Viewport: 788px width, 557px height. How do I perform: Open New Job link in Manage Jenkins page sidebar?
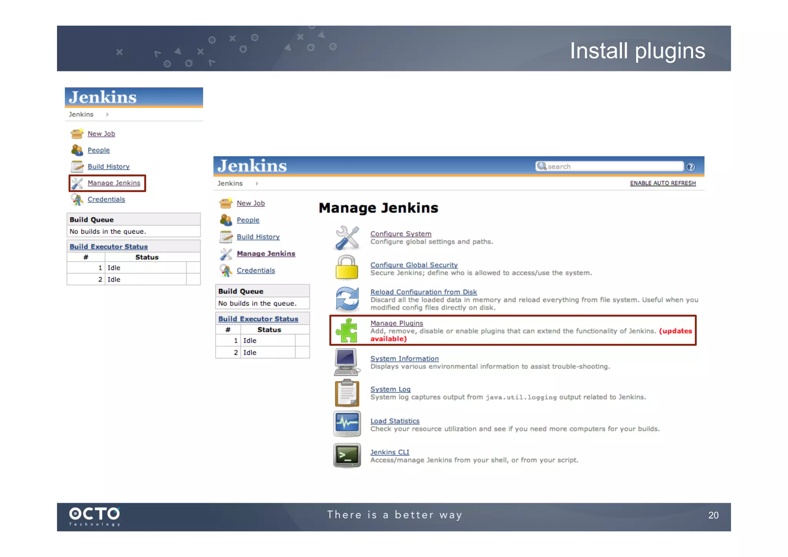coord(251,203)
